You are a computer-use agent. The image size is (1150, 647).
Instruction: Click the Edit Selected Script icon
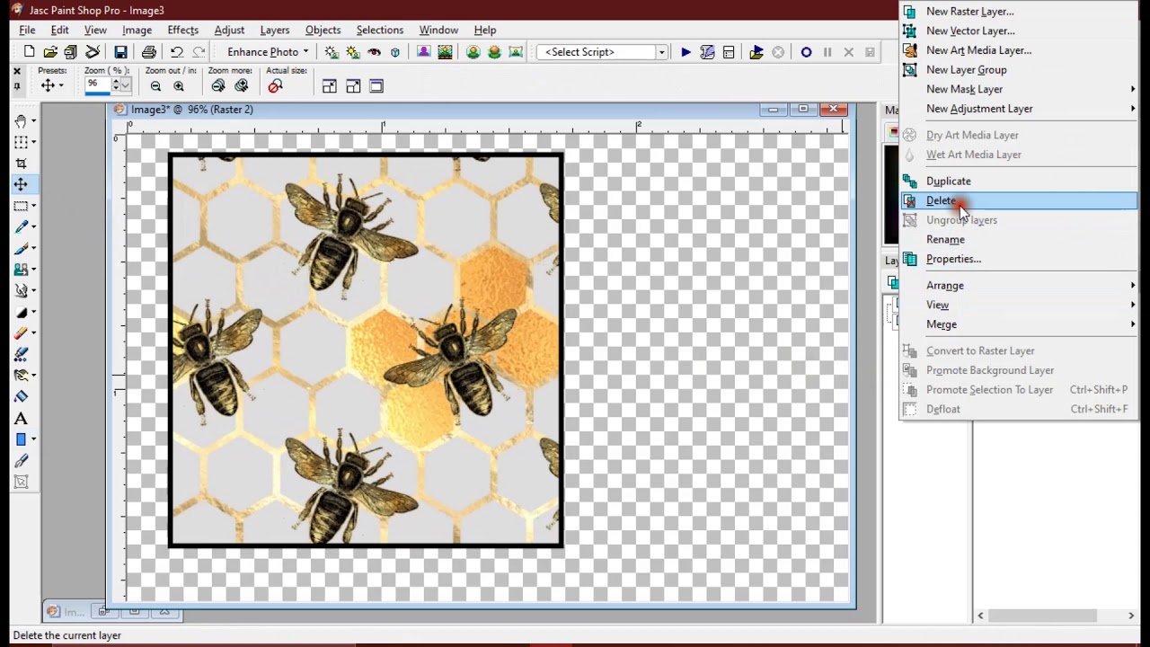[x=707, y=52]
